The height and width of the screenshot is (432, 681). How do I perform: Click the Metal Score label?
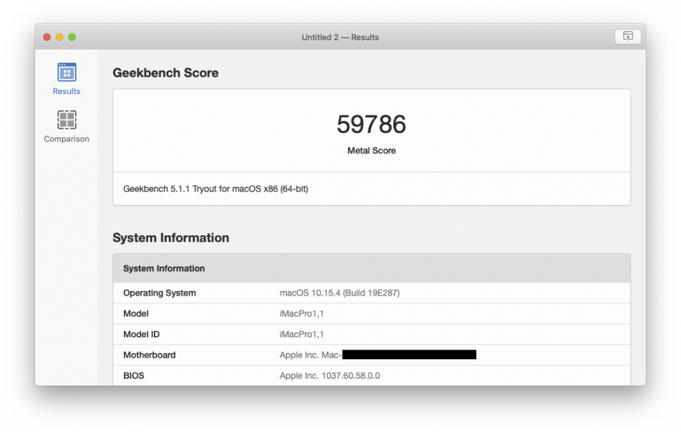371,151
